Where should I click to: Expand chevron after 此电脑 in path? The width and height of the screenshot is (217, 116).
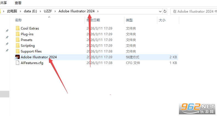coord(20,11)
